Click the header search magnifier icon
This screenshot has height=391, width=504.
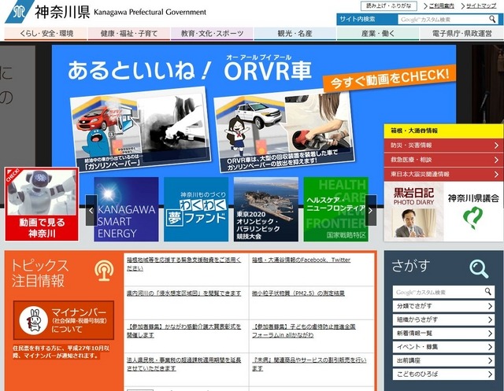(x=492, y=19)
